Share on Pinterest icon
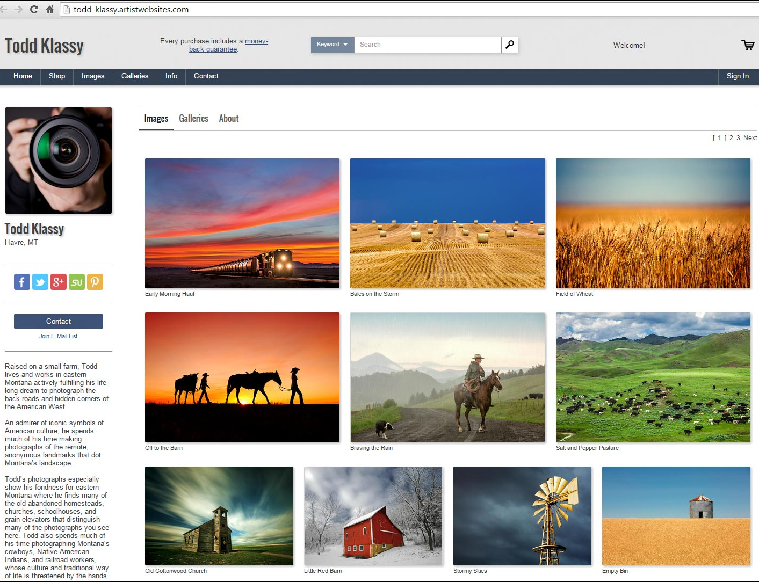 click(95, 282)
